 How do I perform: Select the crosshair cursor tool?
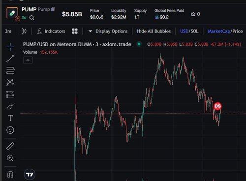[10, 47]
